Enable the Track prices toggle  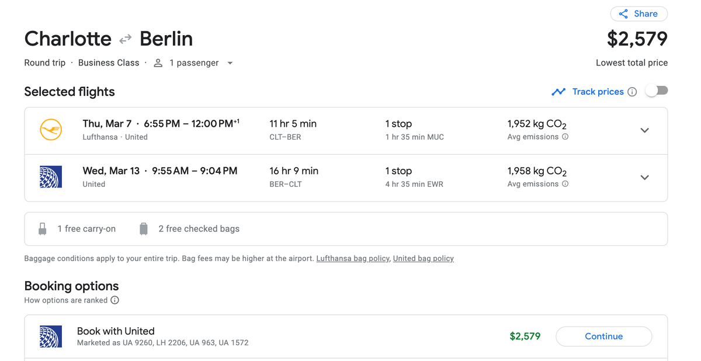657,91
